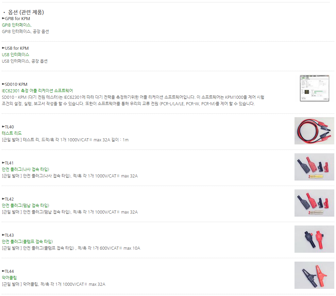Click the arrow marker before TL40
336x296 pixels.
coord(3,127)
